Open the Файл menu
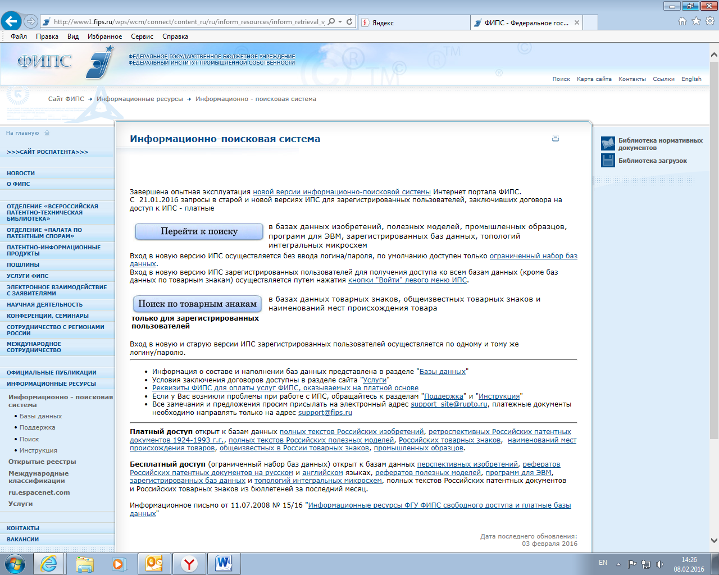Screen dimensions: 719x575 click(x=19, y=36)
